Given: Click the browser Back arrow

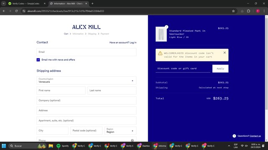Looking at the screenshot, I should point(4,11).
